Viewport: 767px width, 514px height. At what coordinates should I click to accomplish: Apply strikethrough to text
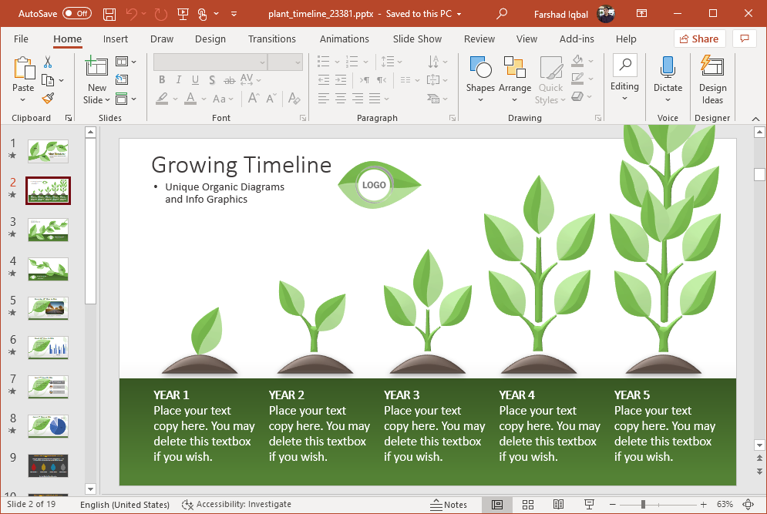(229, 79)
